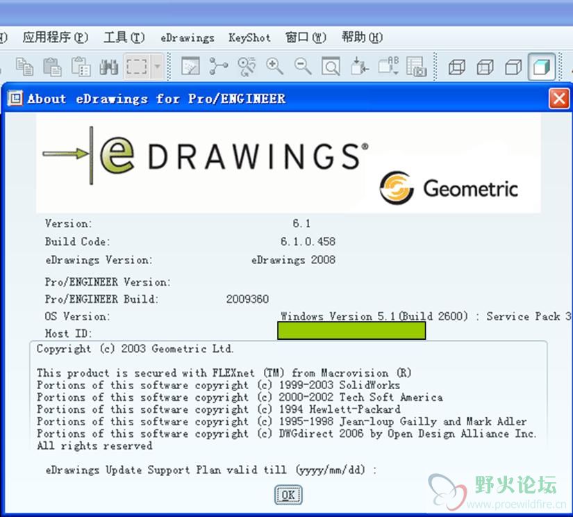Close the About eDrawings dialog

click(559, 99)
